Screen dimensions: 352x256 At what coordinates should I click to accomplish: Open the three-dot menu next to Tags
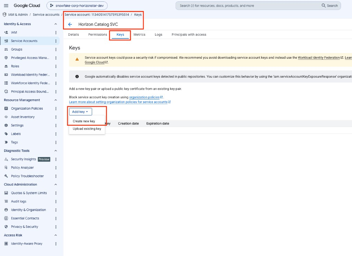(56, 142)
